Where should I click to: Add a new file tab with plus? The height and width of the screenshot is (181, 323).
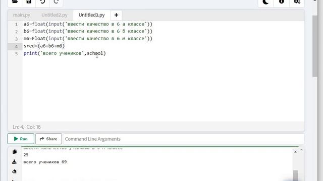116,15
